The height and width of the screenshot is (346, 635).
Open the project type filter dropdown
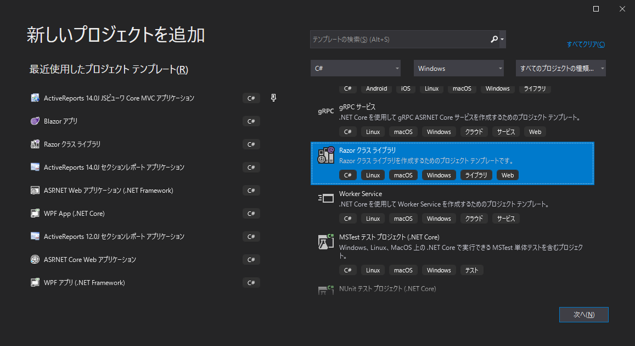(x=561, y=68)
